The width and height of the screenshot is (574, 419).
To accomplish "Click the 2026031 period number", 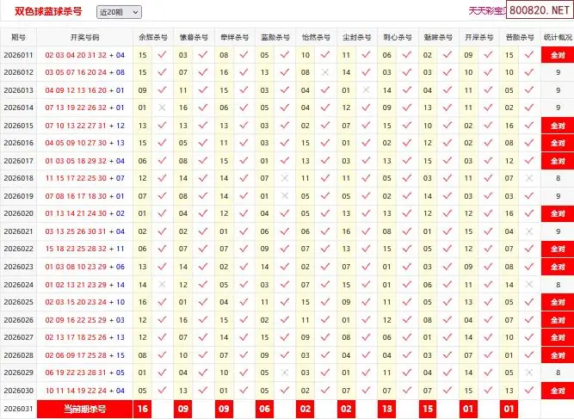I will coord(18,410).
